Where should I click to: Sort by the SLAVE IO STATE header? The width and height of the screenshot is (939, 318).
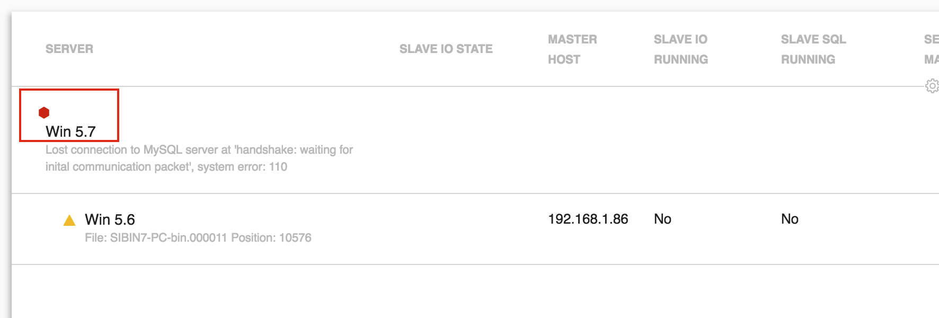pos(446,49)
